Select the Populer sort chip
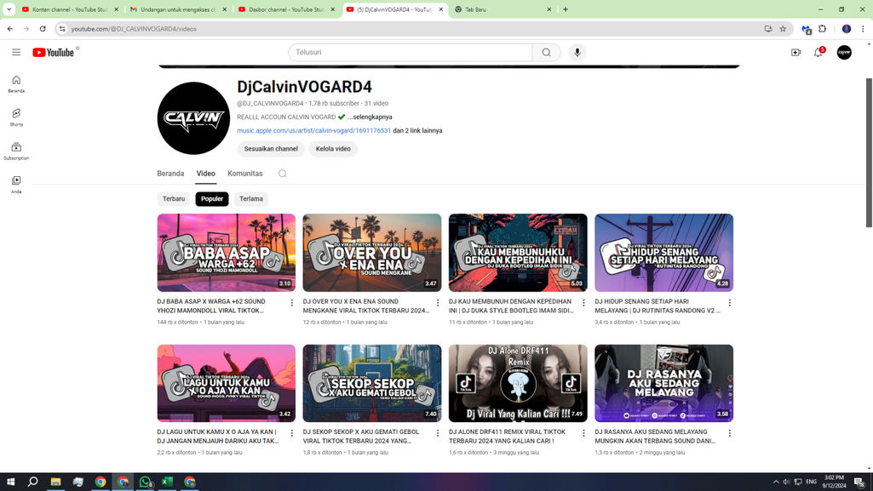Image resolution: width=873 pixels, height=491 pixels. [212, 199]
